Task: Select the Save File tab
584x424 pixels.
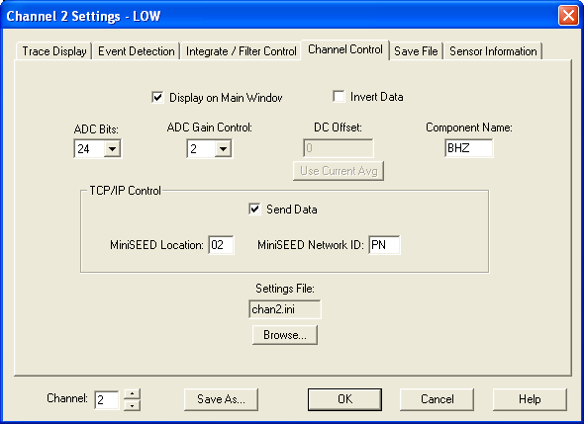Action: coord(416,51)
